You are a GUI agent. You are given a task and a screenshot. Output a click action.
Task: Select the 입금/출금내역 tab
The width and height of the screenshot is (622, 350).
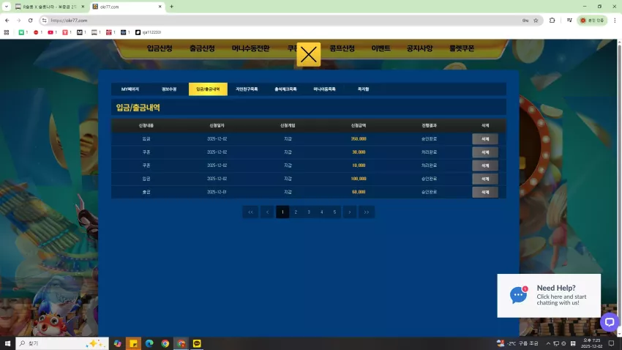208,89
